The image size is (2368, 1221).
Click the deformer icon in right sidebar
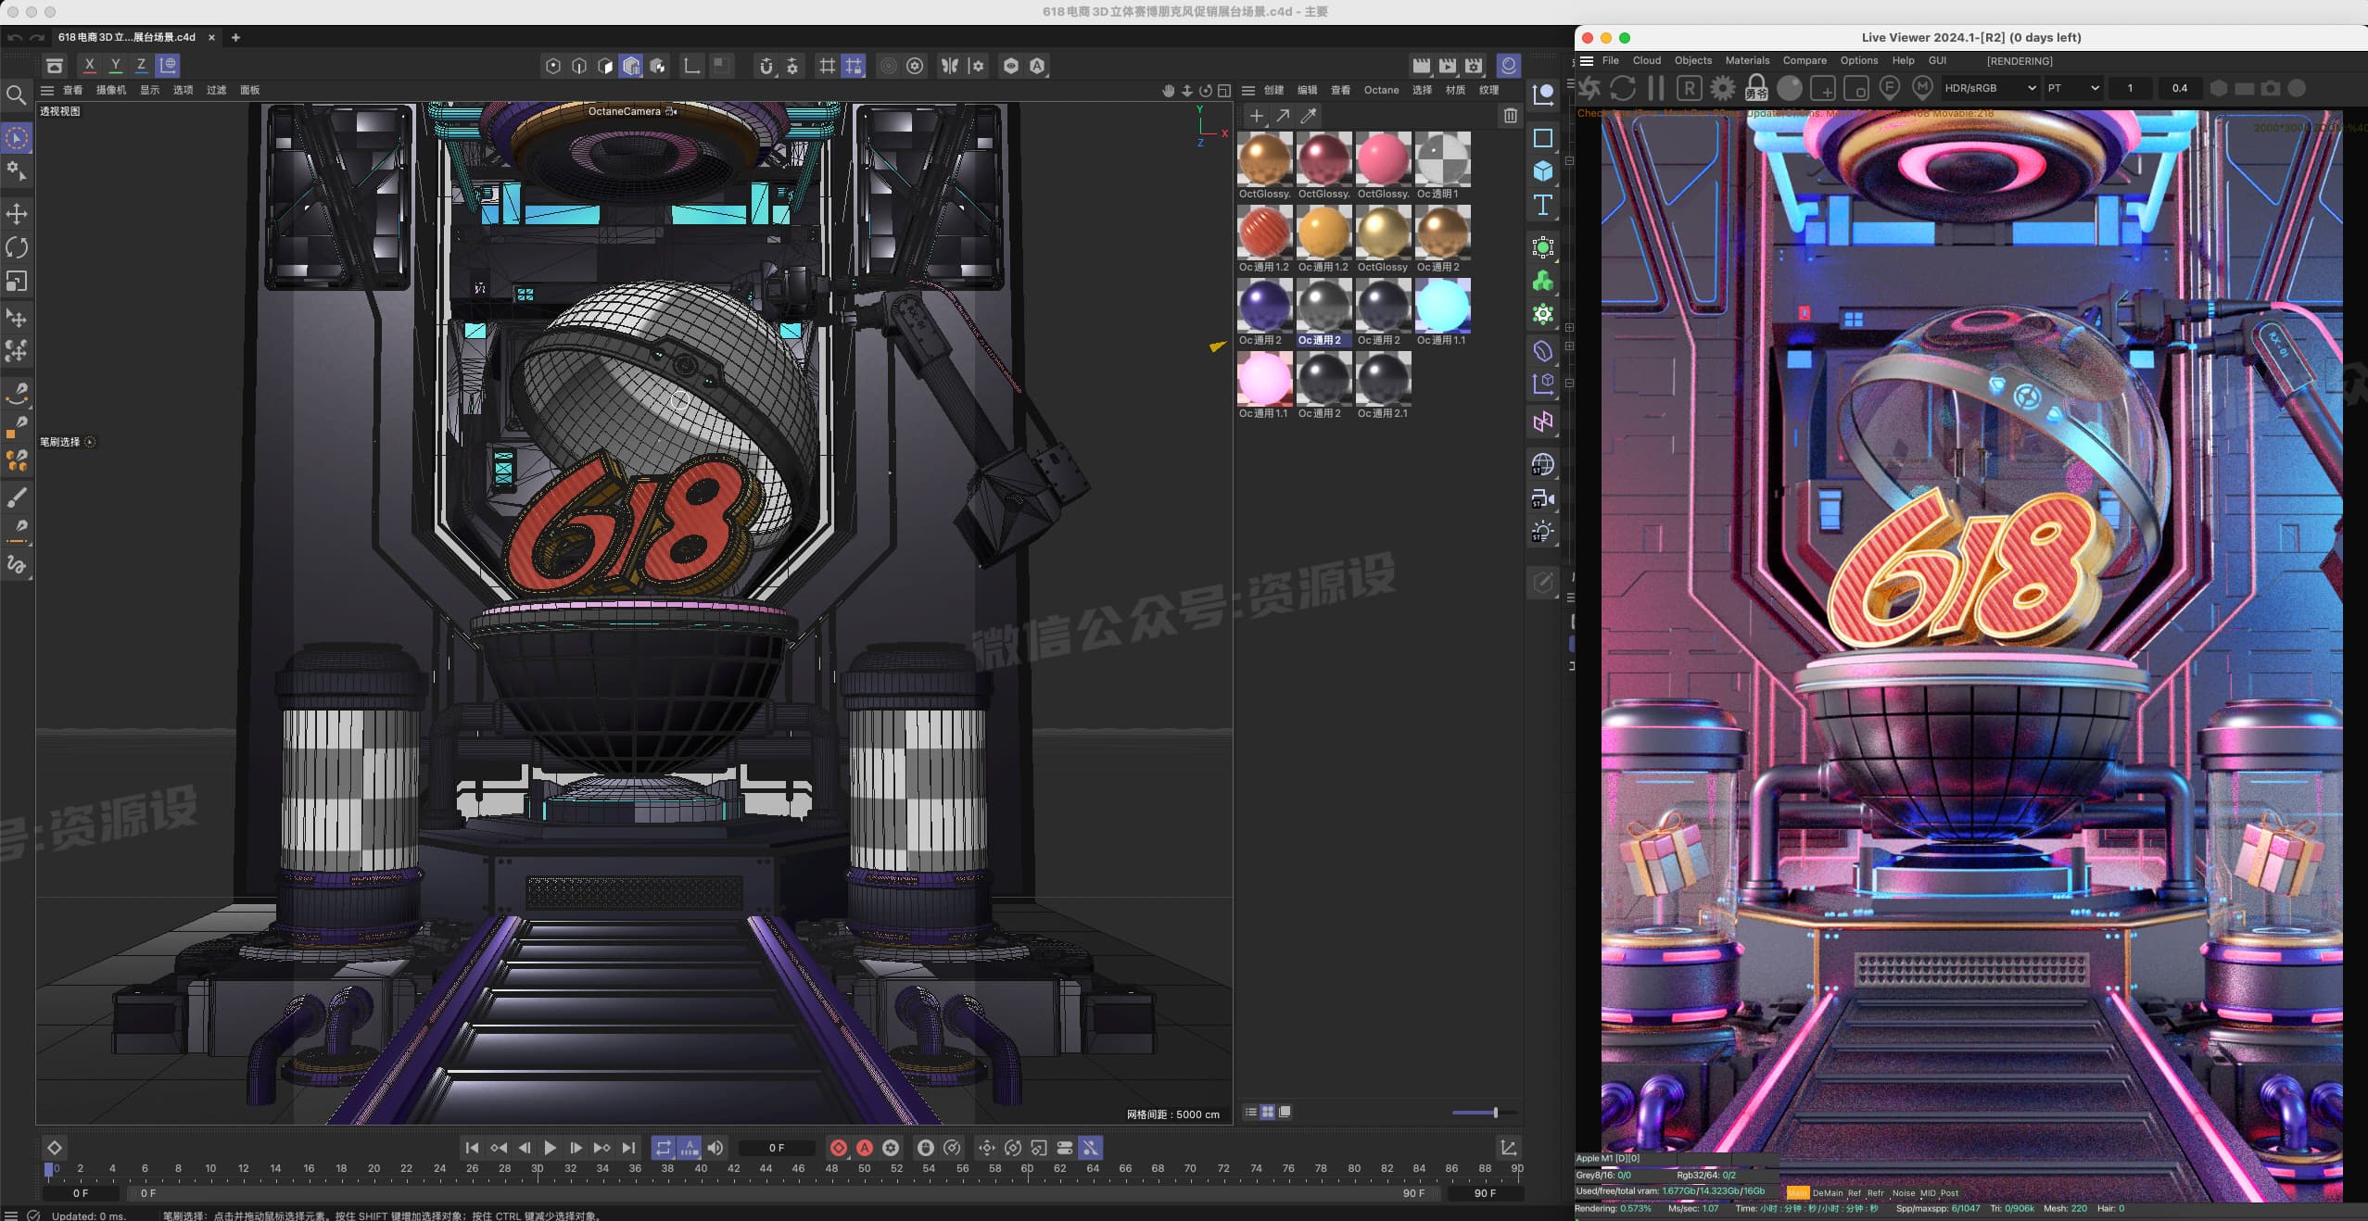coord(1542,350)
